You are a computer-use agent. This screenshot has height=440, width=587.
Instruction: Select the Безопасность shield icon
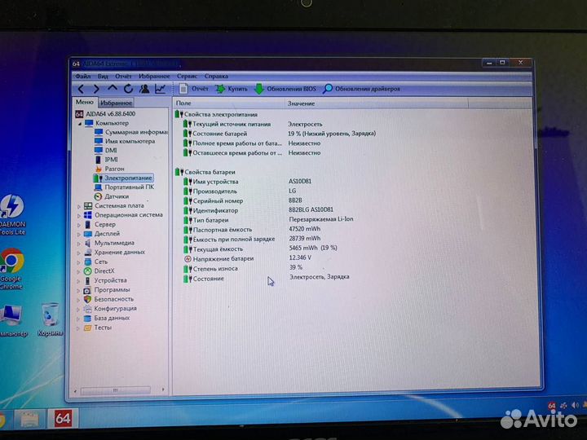(87, 299)
